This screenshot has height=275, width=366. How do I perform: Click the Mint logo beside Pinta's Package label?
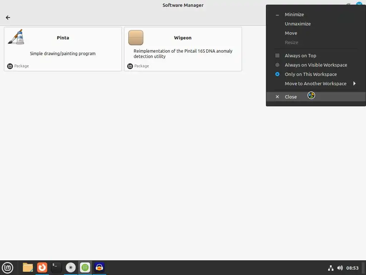[x=10, y=66]
